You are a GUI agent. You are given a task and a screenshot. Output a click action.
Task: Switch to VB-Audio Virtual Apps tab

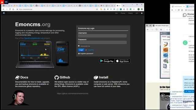[161, 26]
